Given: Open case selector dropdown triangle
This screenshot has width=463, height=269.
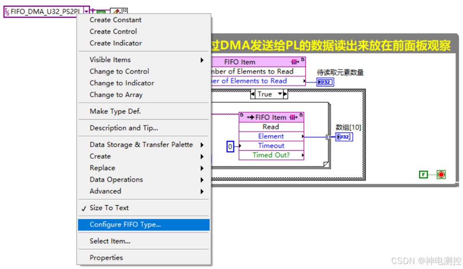Looking at the screenshot, I should tap(280, 94).
